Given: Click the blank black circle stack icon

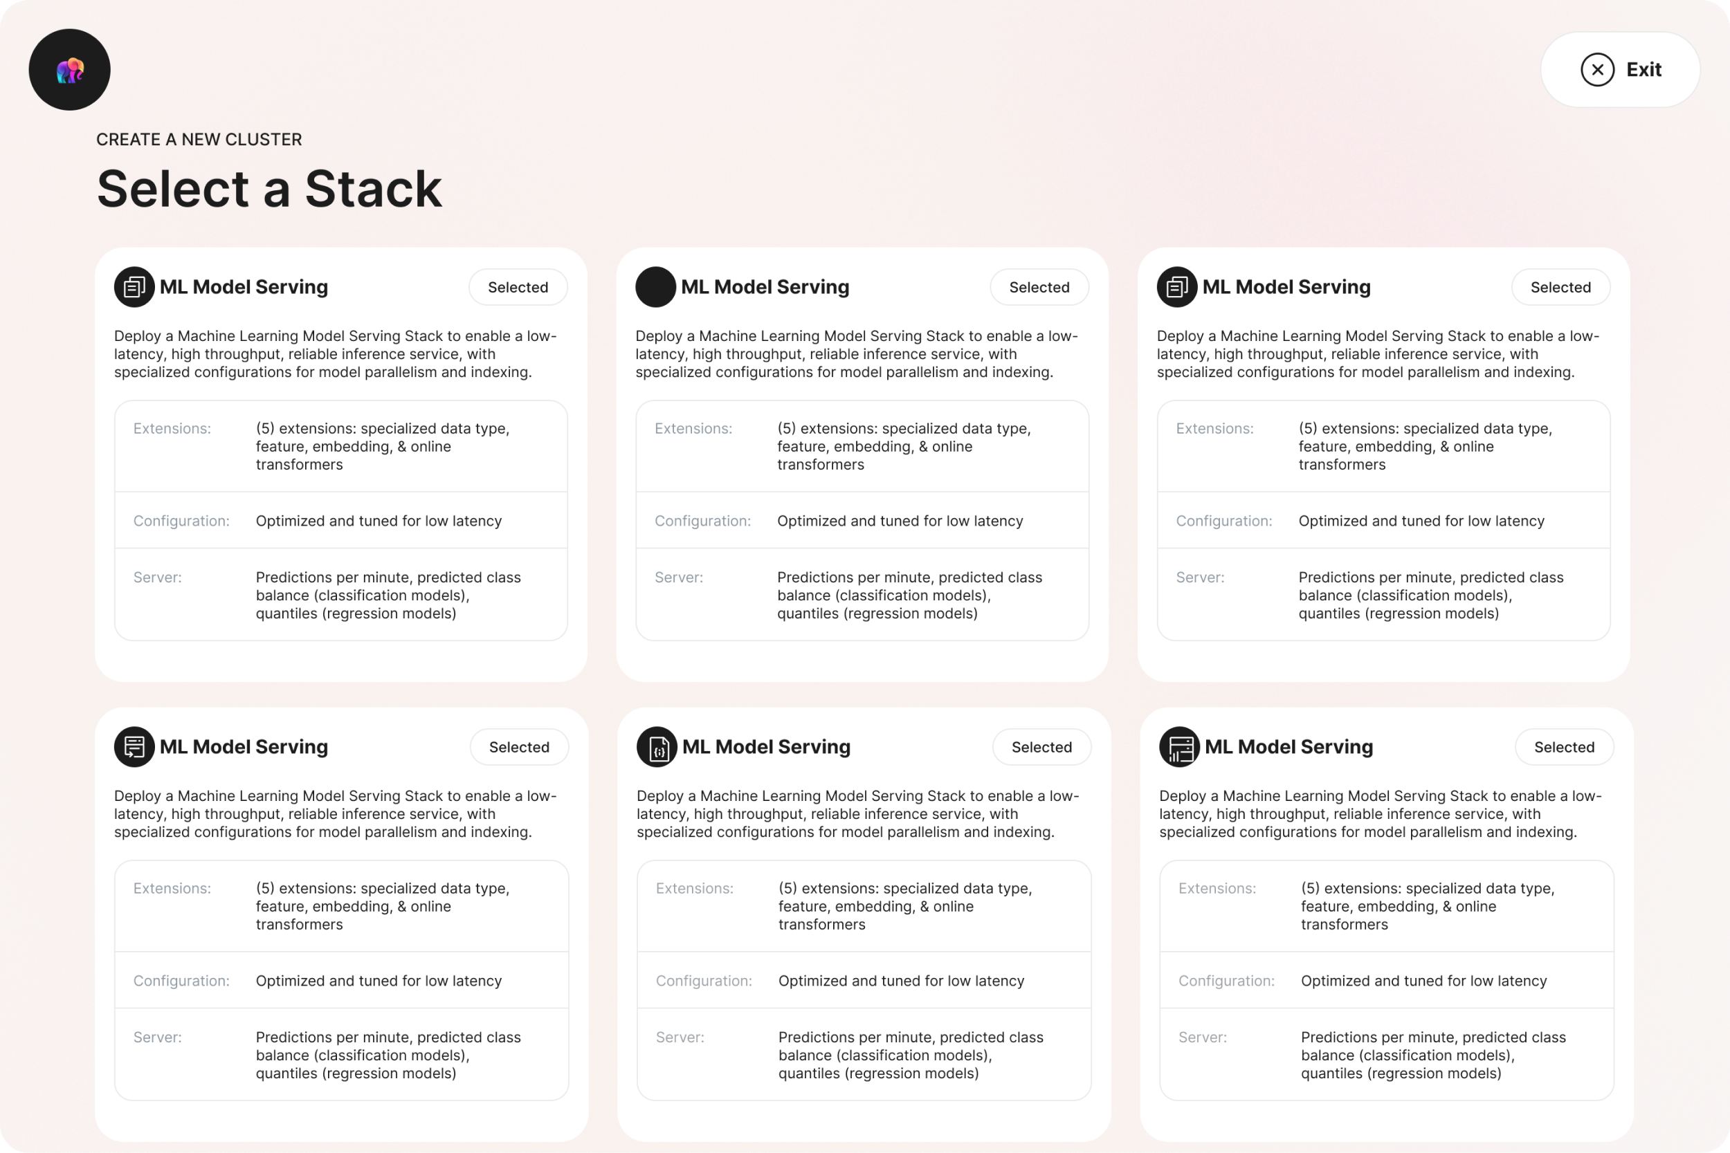Looking at the screenshot, I should point(655,287).
